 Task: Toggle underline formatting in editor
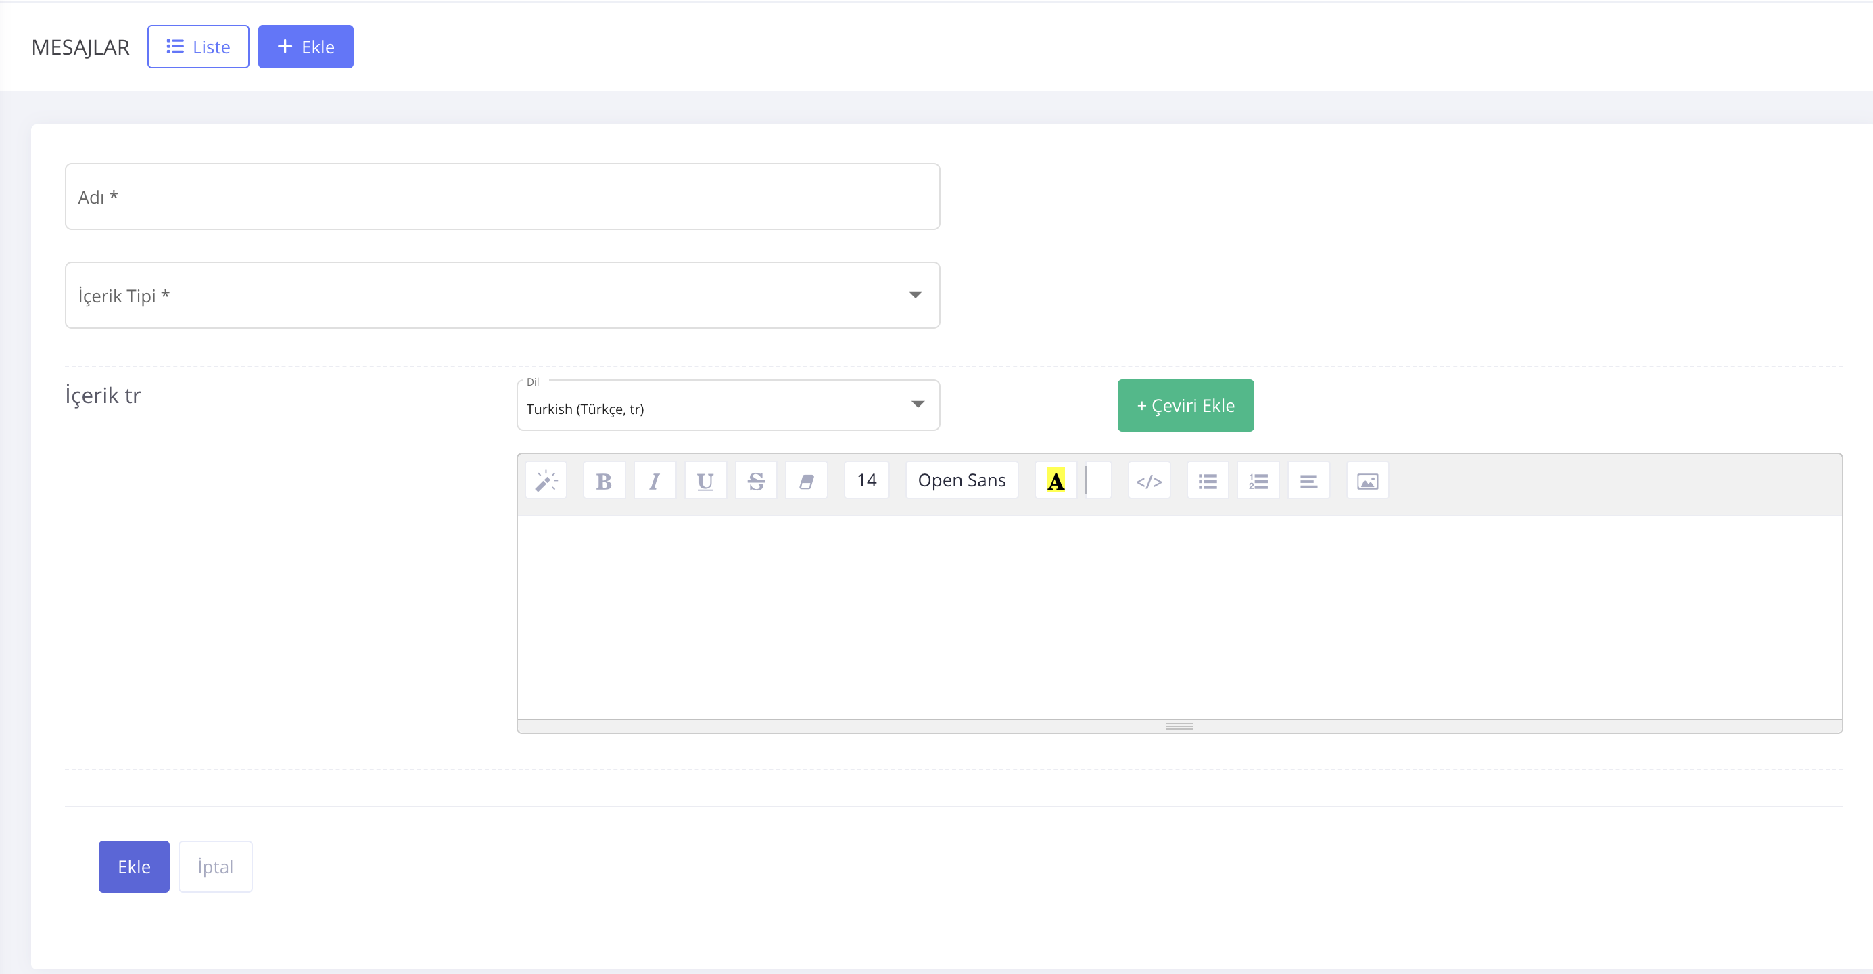click(x=705, y=481)
